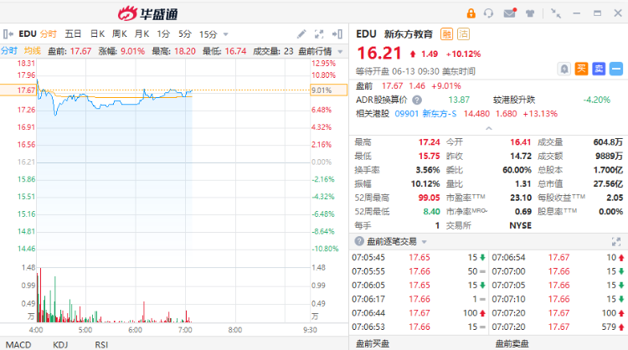The width and height of the screenshot is (628, 350).
Task: Switch to 日K chart tab
Action: pos(97,34)
